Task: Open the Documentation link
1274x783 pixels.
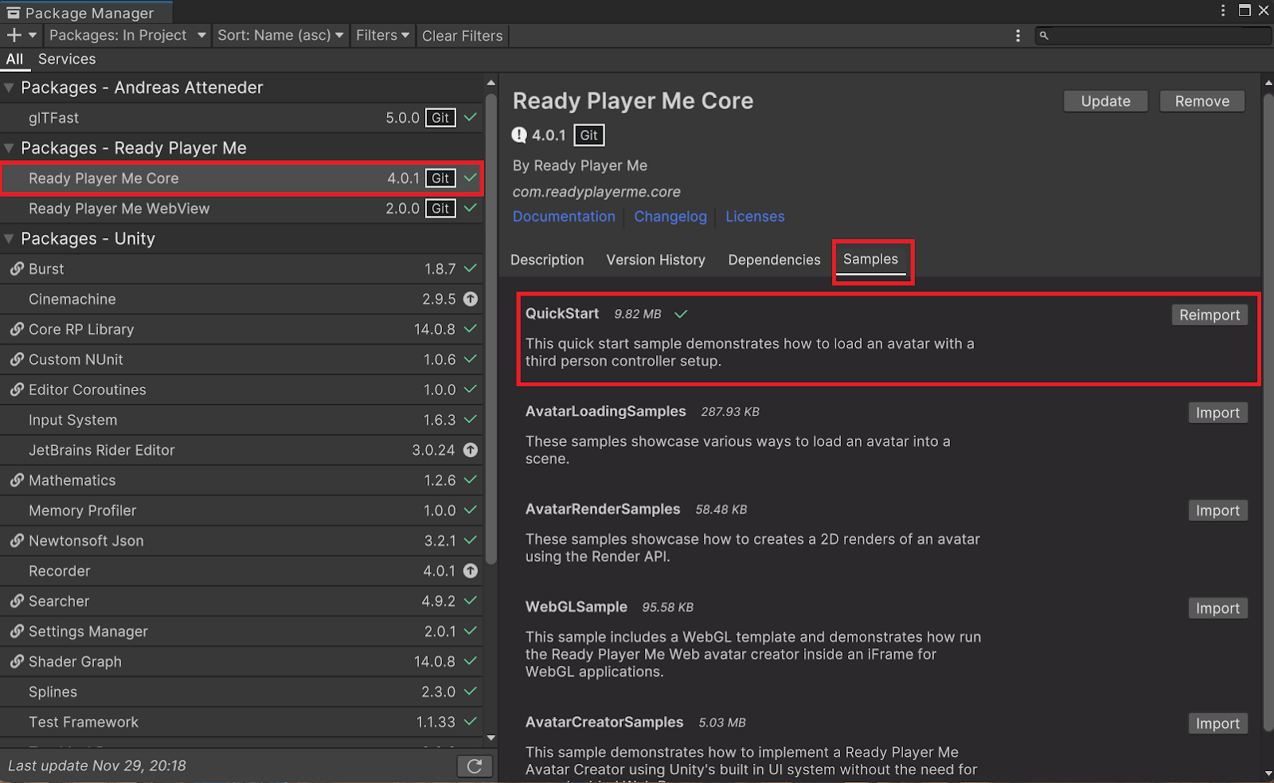Action: click(564, 217)
